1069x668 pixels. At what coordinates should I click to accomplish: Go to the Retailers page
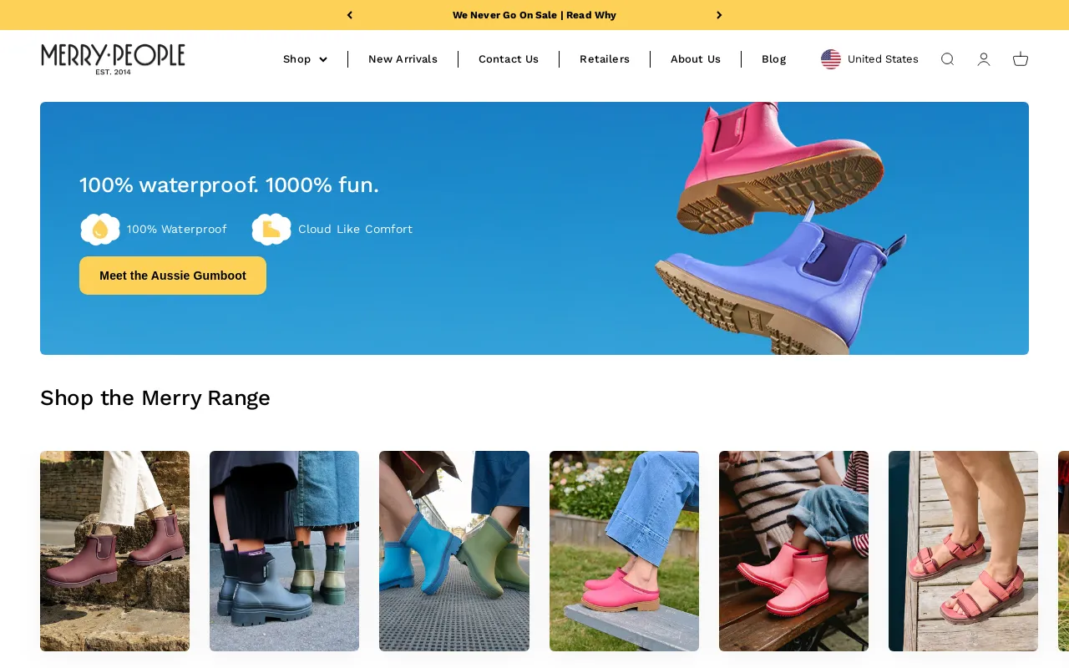tap(605, 59)
